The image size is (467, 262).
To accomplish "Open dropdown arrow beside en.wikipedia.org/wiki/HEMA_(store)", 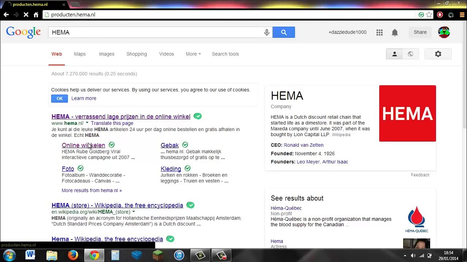I will [x=134, y=212].
